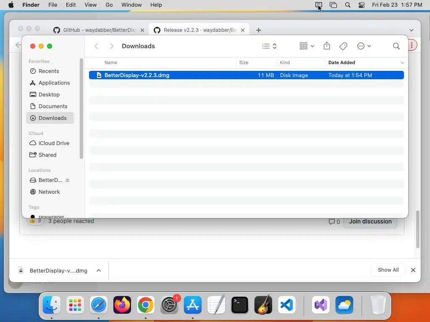The width and height of the screenshot is (430, 322).
Task: Click Show All downloads button
Action: pyautogui.click(x=388, y=270)
